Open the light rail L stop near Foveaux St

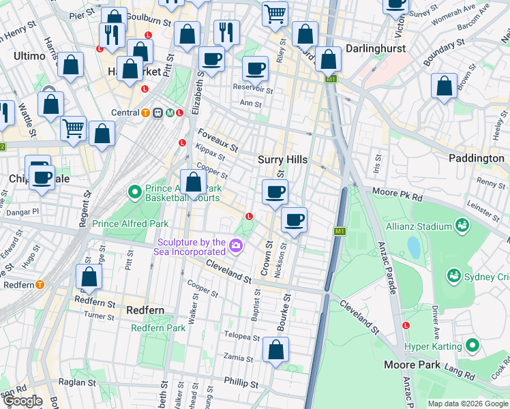click(x=182, y=142)
